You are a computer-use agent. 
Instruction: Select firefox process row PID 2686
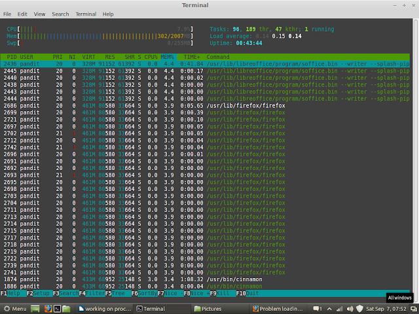click(205, 105)
